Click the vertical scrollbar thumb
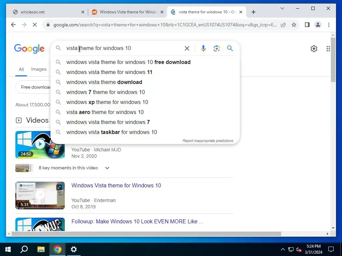Image resolution: width=342 pixels, height=256 pixels. click(x=333, y=60)
